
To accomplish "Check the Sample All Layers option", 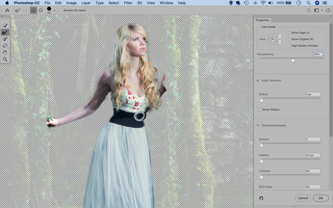I will click(x=61, y=10).
